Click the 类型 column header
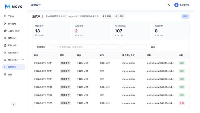 [x=62, y=55]
